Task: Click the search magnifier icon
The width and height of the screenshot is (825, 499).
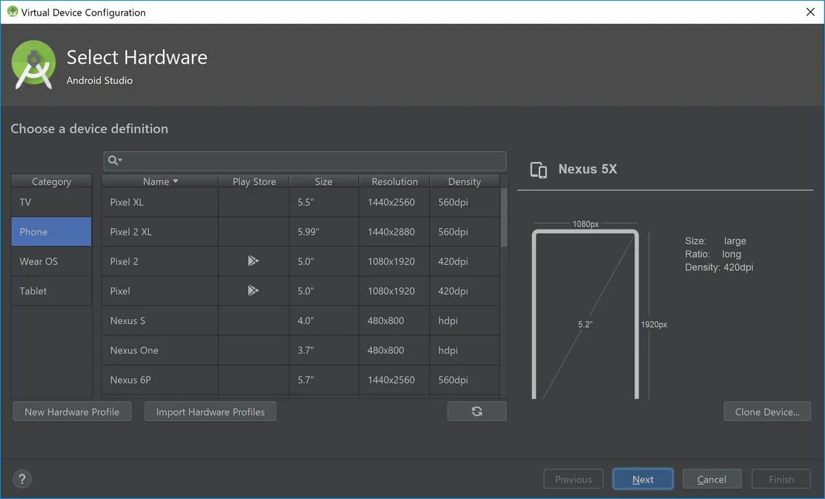Action: (113, 160)
